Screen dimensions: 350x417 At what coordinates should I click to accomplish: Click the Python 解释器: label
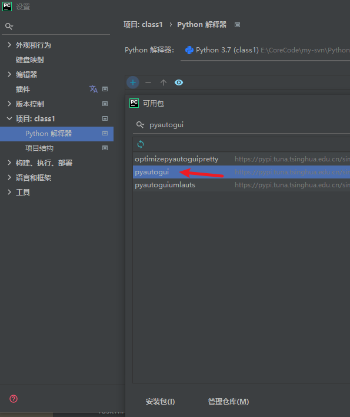pyautogui.click(x=149, y=50)
